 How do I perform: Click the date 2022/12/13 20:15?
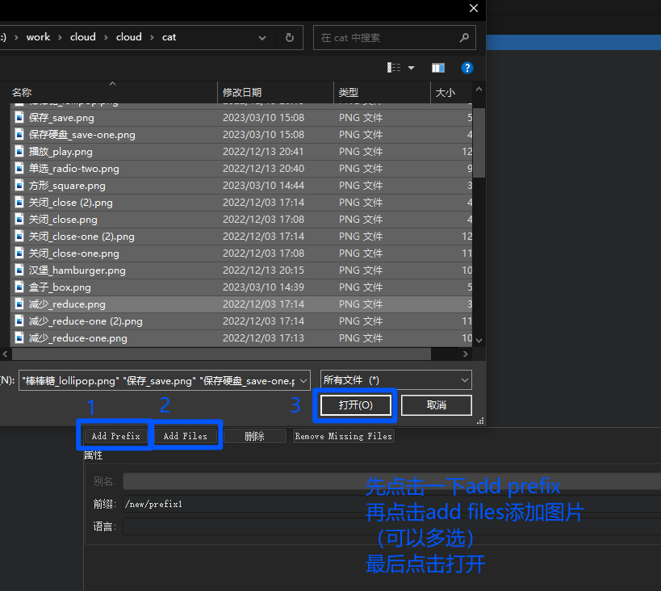[263, 270]
